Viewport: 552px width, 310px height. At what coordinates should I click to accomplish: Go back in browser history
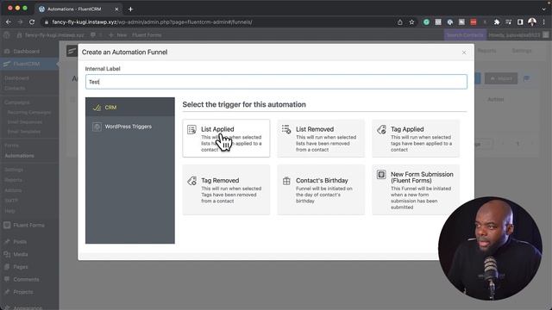(9, 22)
